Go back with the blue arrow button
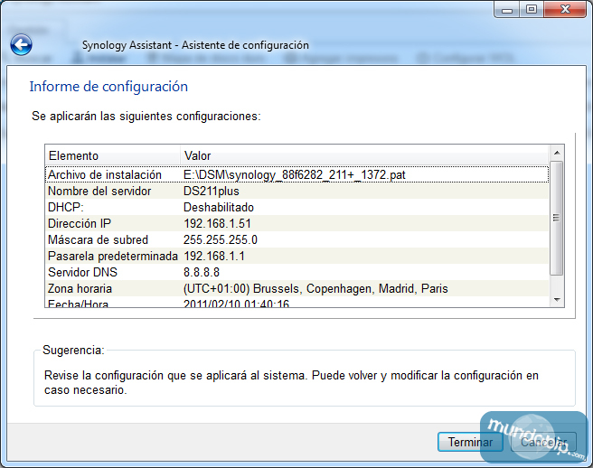This screenshot has width=593, height=468. point(21,45)
